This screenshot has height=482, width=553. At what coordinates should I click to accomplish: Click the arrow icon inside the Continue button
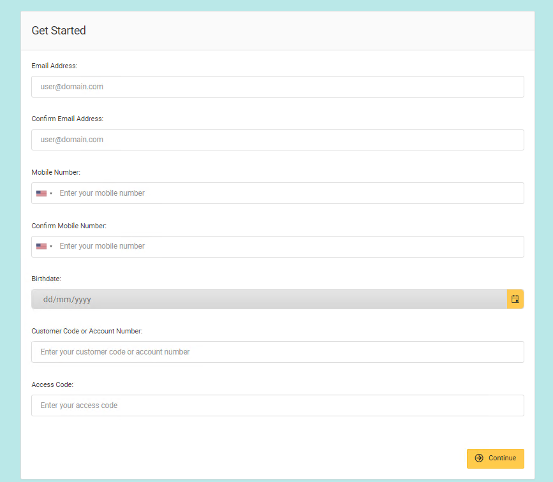479,458
